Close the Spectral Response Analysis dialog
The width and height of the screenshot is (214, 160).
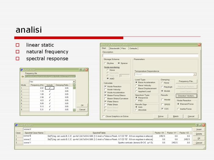199,45
